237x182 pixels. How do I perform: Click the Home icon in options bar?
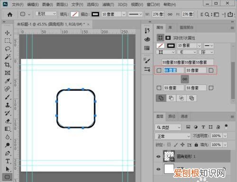pos(10,15)
